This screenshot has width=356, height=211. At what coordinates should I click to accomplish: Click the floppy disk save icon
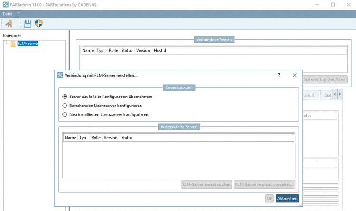coord(28,24)
